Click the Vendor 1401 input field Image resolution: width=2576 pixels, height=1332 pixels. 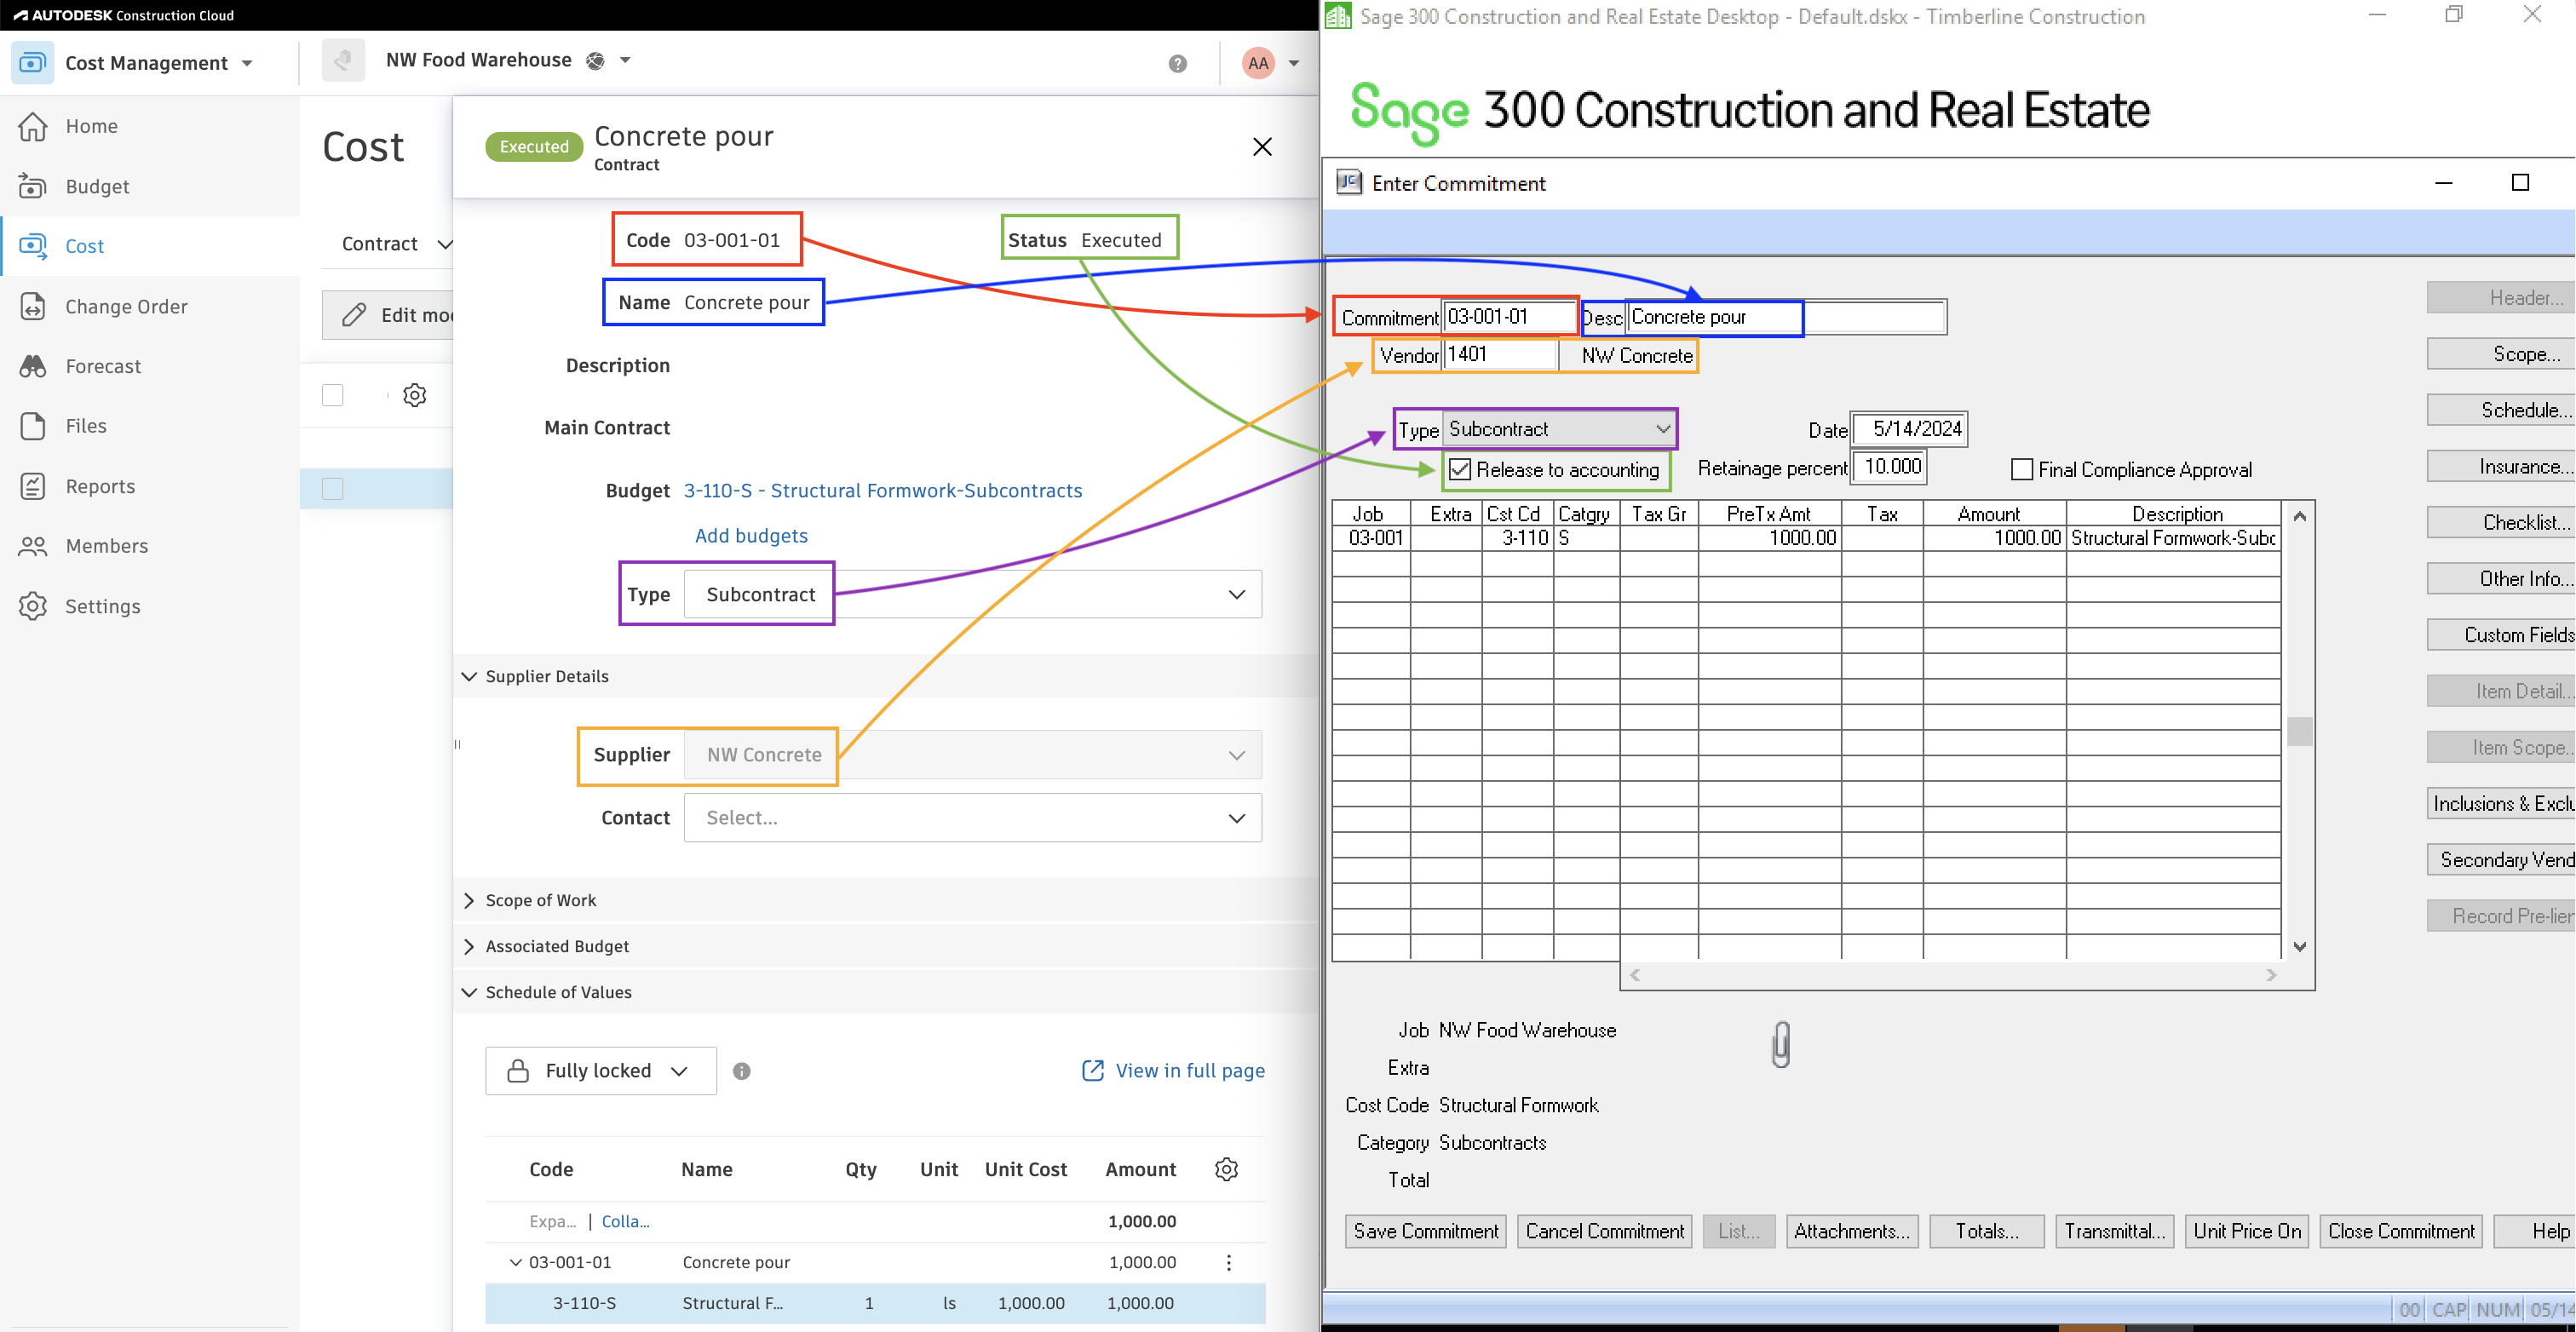click(x=1499, y=355)
